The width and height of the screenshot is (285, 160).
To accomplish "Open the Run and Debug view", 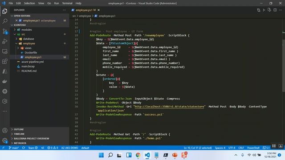I will click(x=5, y=41).
